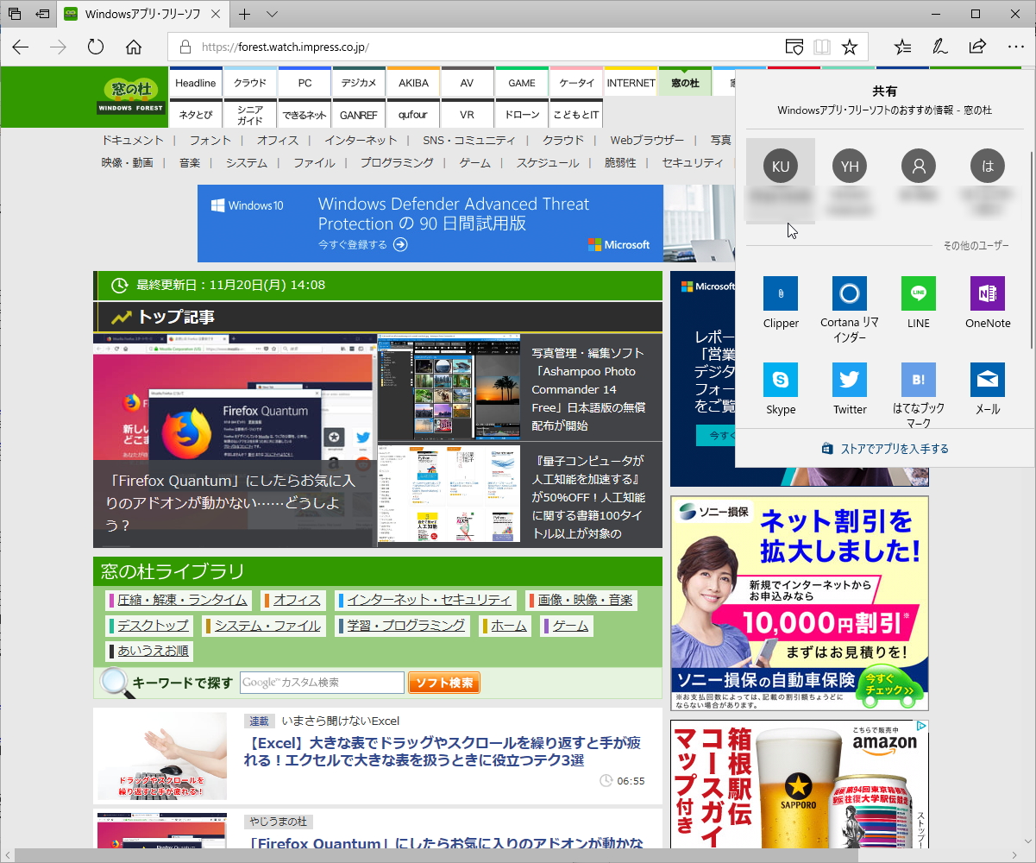Toggle reading view for this page

point(821,47)
